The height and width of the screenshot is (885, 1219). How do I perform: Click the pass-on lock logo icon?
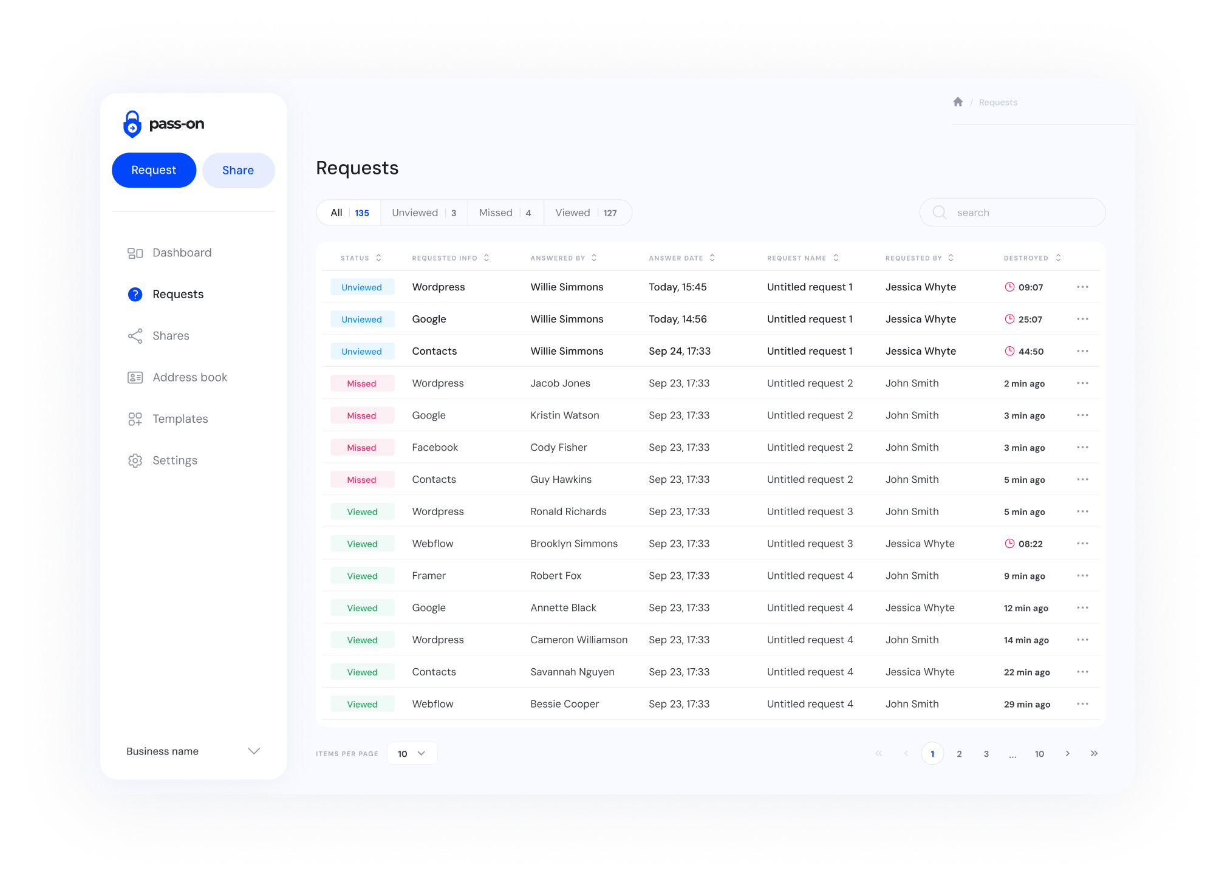coord(132,124)
